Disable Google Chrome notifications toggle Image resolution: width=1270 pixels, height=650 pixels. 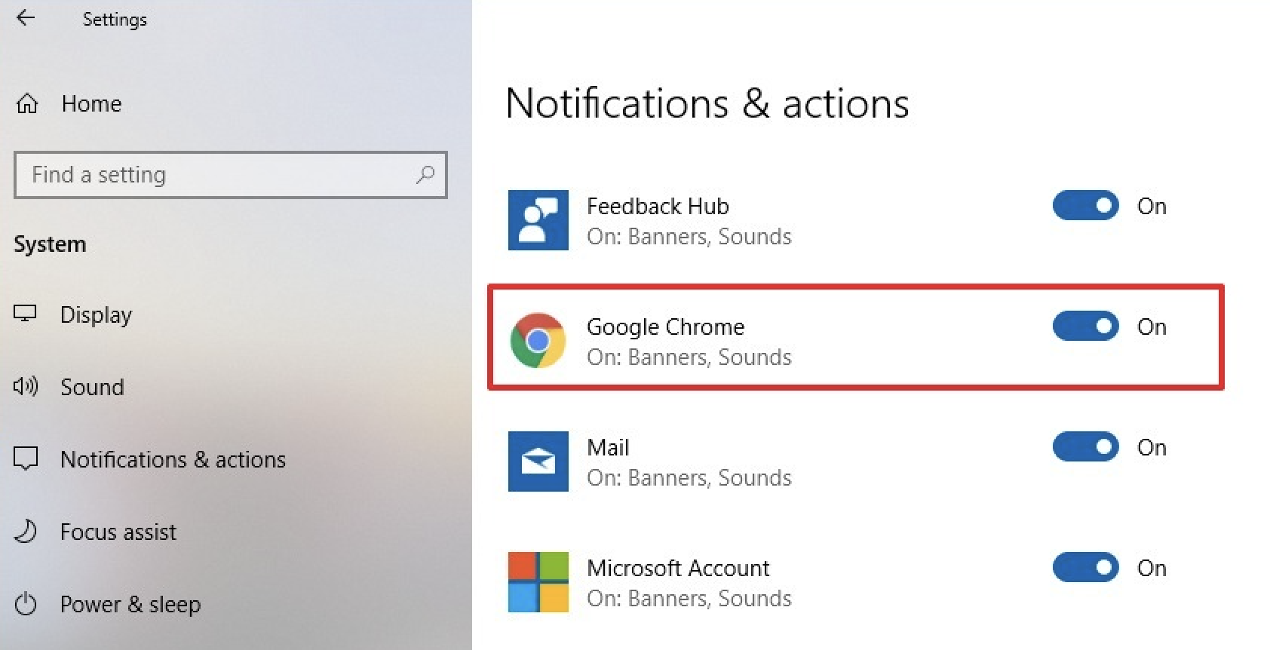click(x=1085, y=326)
